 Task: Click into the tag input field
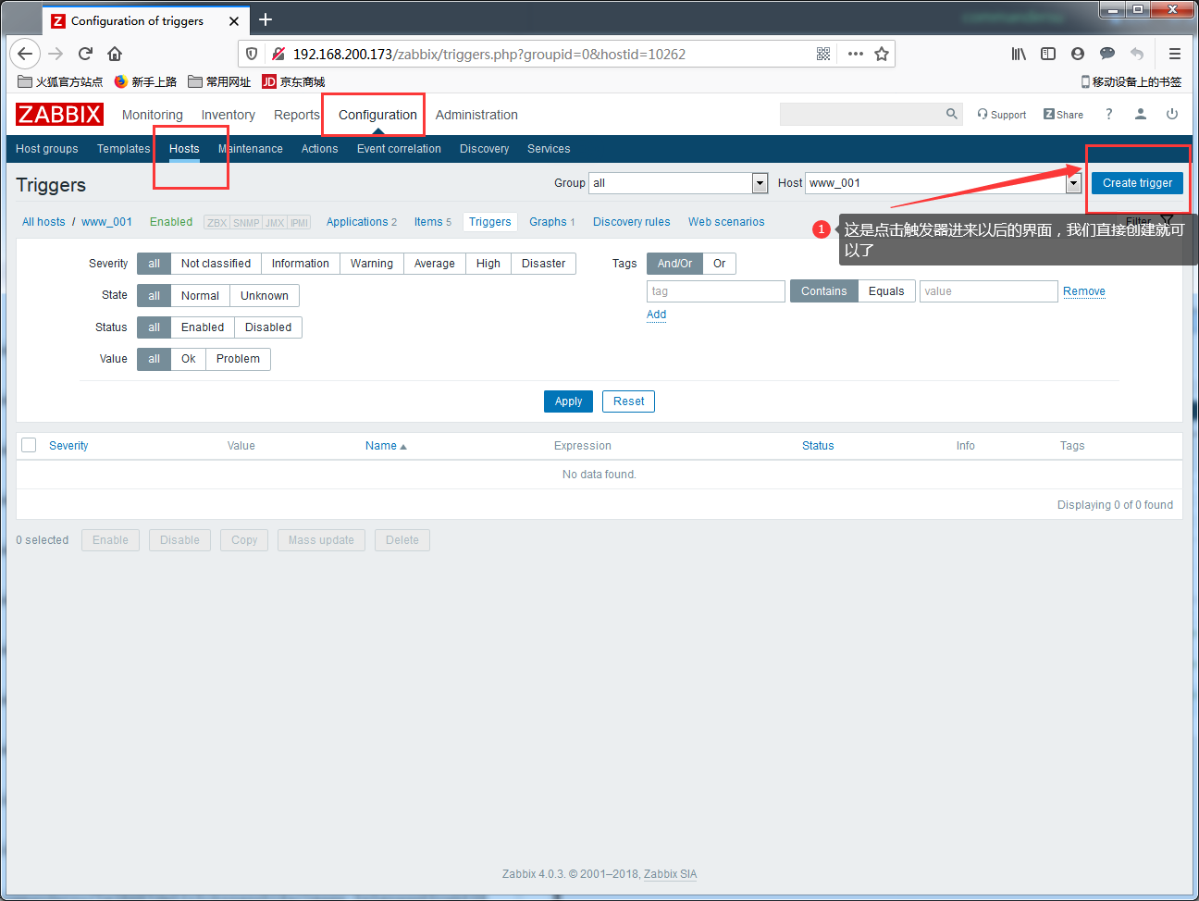(716, 291)
